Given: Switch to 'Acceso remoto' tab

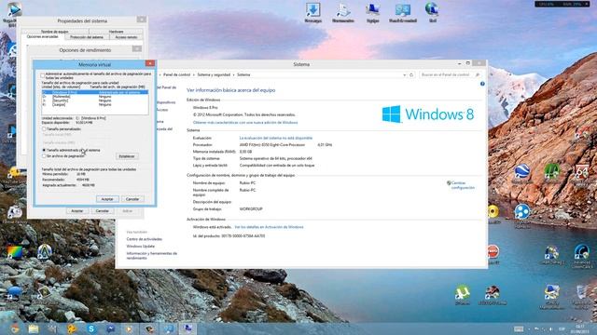Looking at the screenshot, I should pyautogui.click(x=127, y=37).
